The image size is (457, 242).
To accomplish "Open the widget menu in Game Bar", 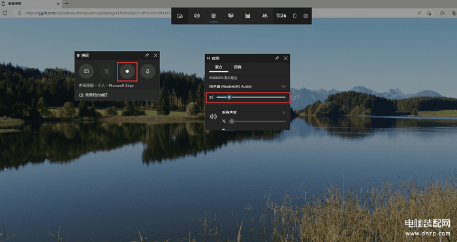I will pos(180,16).
